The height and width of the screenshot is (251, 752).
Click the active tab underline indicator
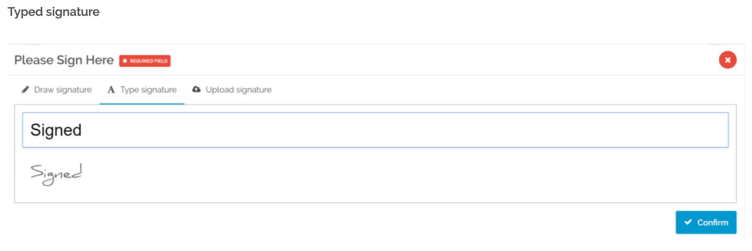[142, 103]
